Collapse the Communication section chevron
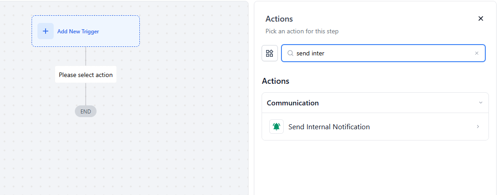This screenshot has height=195, width=502. click(480, 103)
